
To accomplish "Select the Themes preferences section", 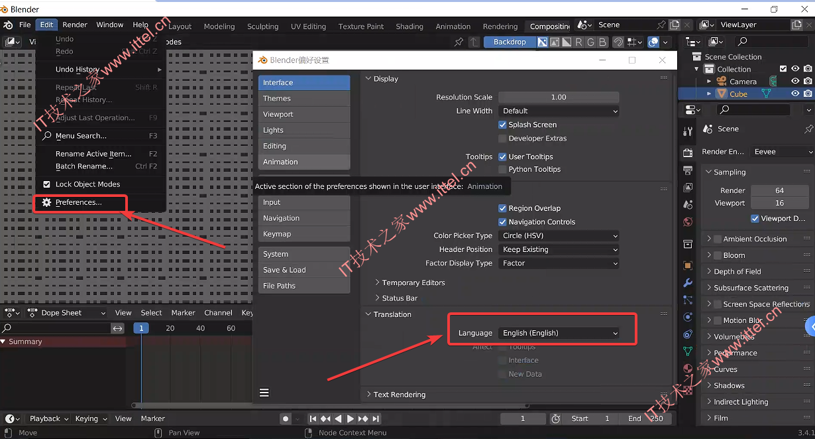I will tap(304, 98).
